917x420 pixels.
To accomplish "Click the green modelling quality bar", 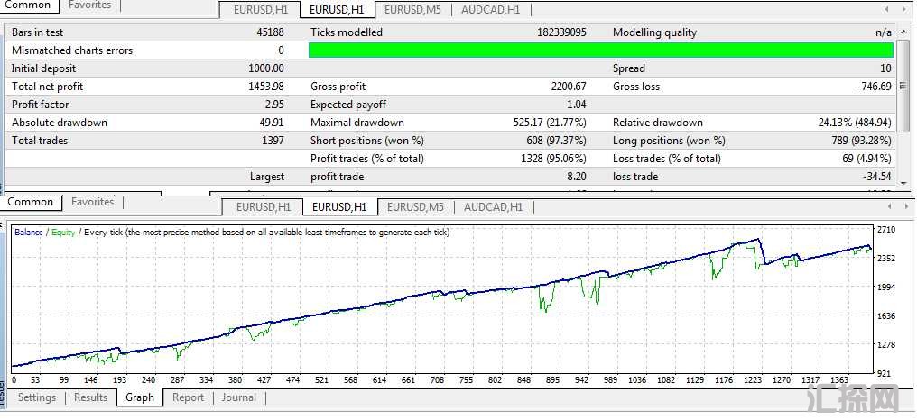I will 600,50.
